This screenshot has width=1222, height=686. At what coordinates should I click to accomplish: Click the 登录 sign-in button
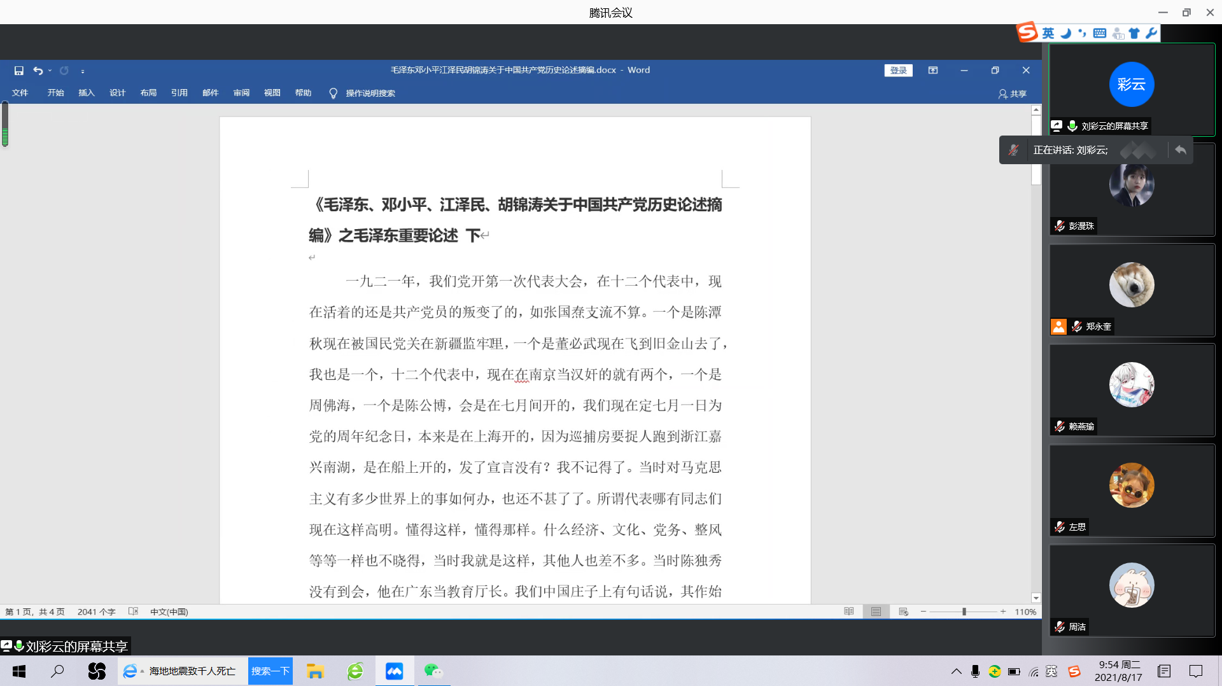pos(898,71)
